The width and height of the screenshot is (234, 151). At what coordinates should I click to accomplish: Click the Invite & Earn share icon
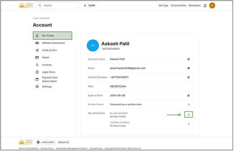coord(37,50)
